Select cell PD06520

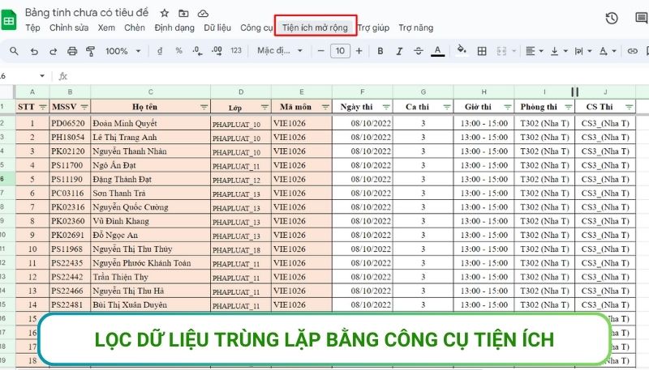tap(70, 124)
